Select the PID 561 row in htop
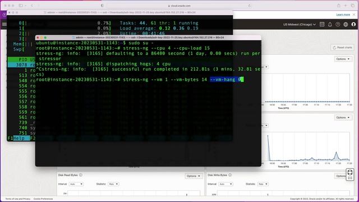This screenshot has height=202, width=359. click(x=21, y=117)
